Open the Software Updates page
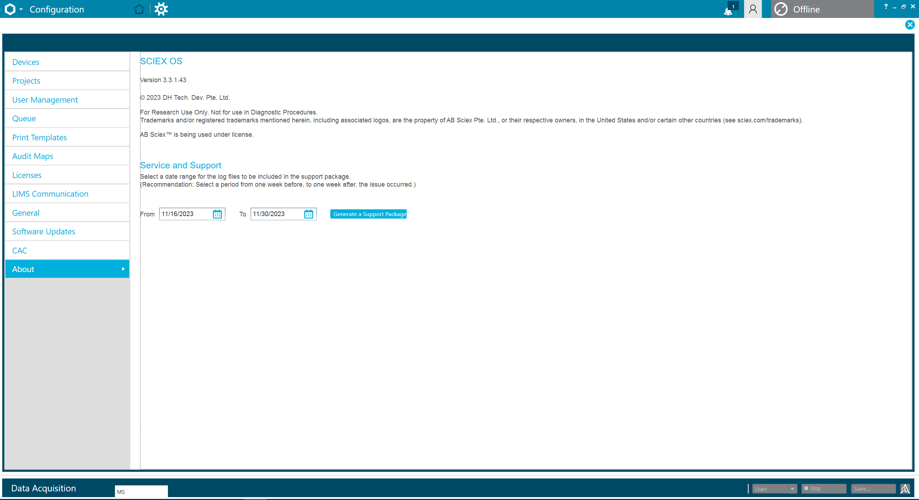 67,232
